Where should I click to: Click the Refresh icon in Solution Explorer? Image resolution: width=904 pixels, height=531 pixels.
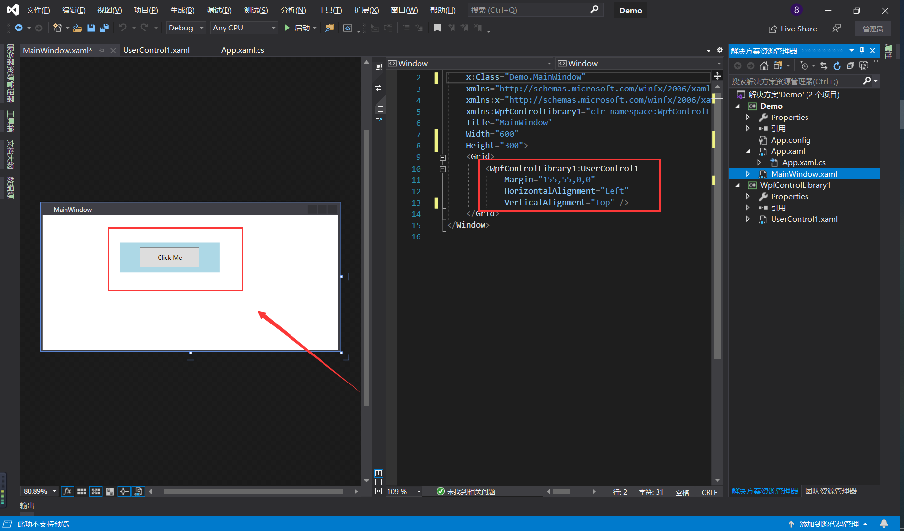[837, 66]
